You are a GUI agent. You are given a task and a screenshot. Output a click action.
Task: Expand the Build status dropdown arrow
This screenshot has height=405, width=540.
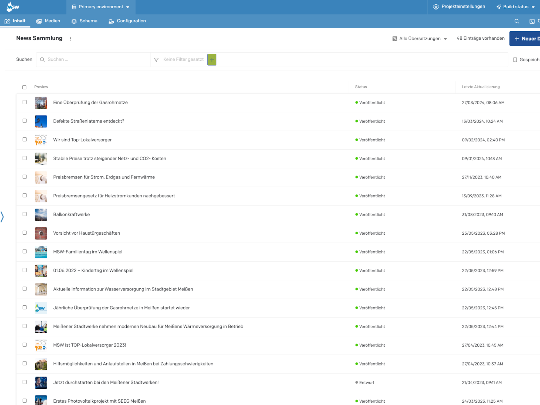pyautogui.click(x=533, y=7)
